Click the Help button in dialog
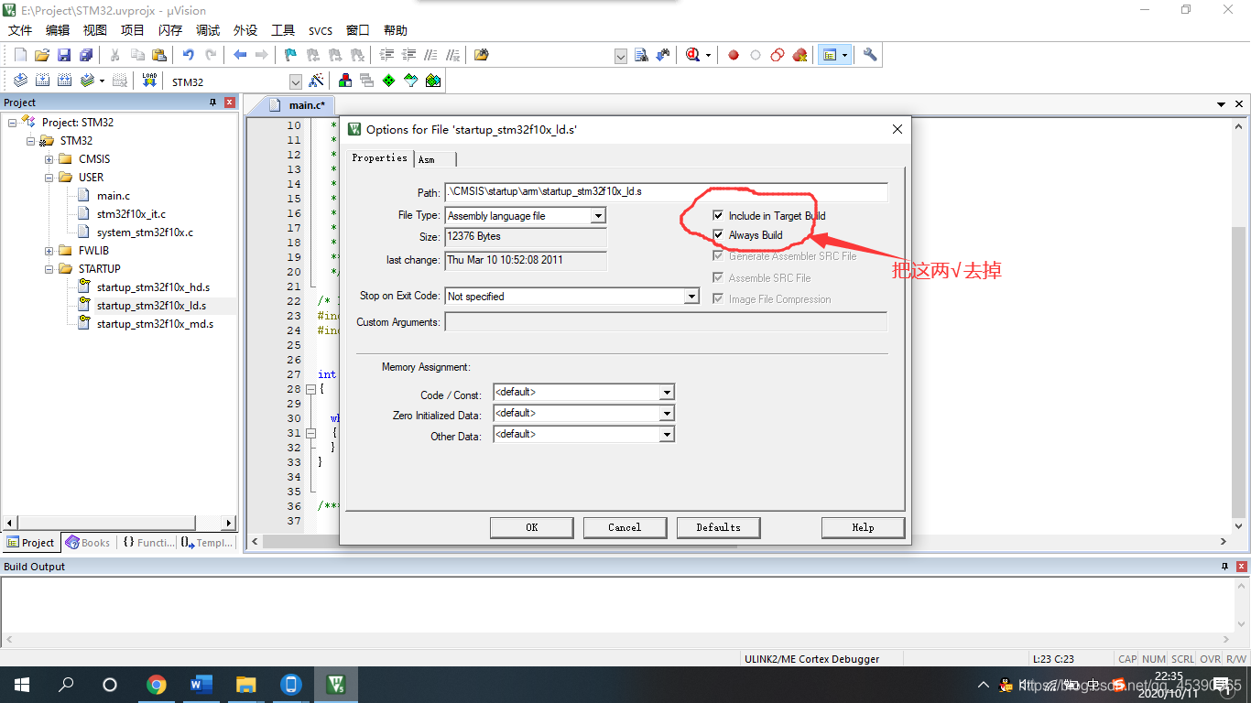The image size is (1251, 703). tap(863, 527)
